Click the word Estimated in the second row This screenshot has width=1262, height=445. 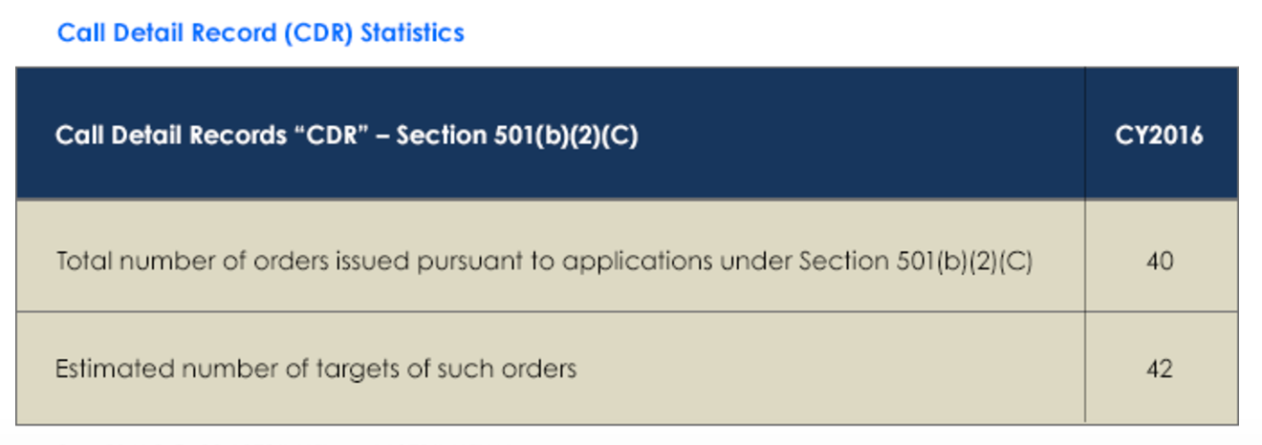coord(108,369)
